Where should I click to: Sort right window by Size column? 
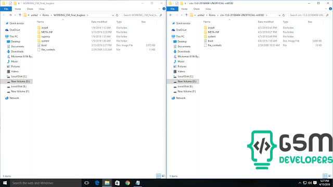[310, 22]
